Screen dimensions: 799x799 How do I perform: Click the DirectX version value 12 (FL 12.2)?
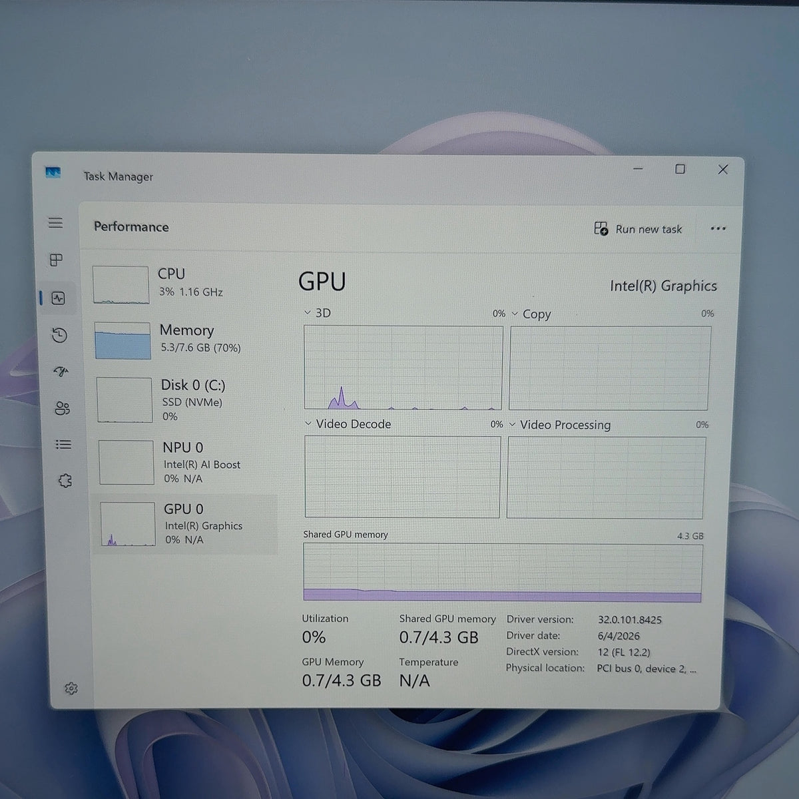point(624,652)
